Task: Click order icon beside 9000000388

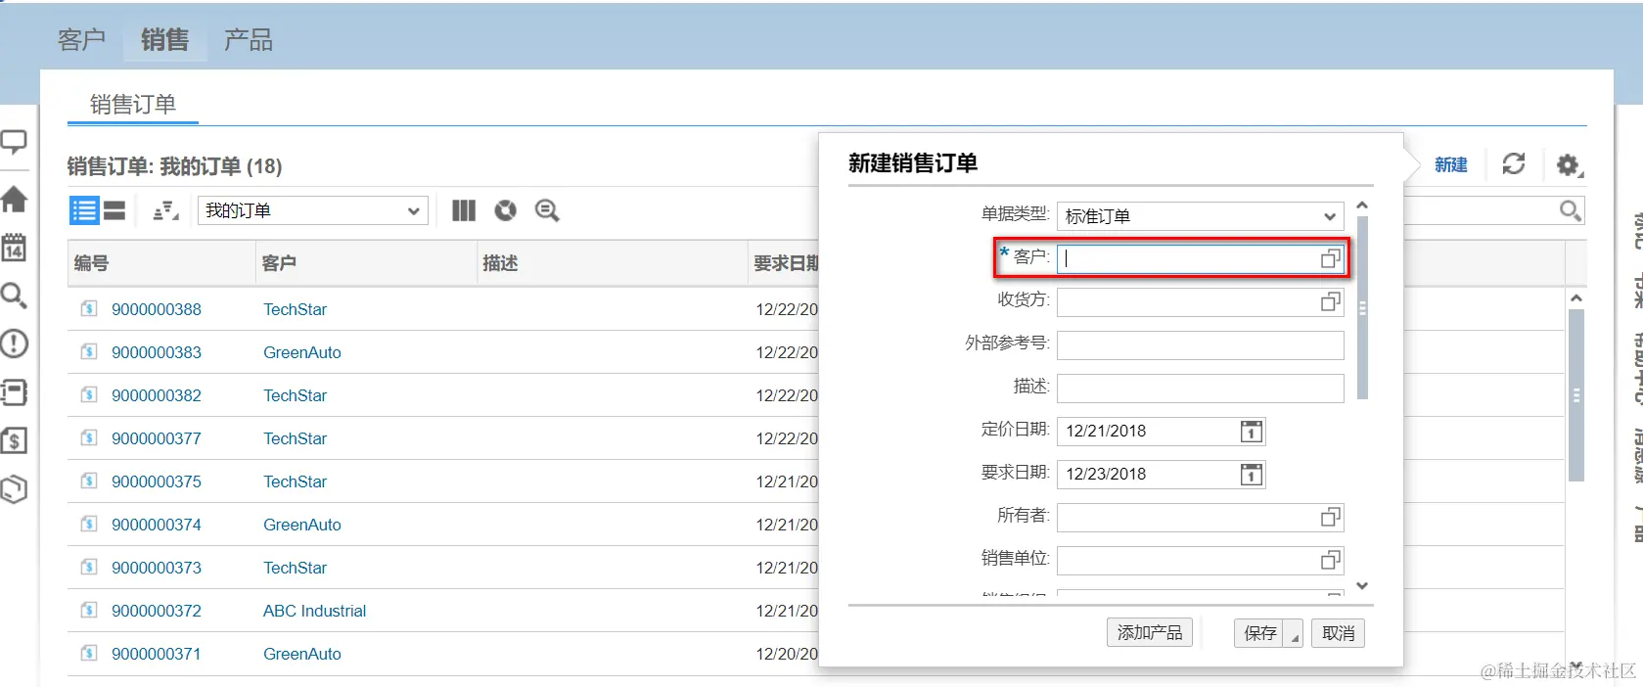Action: (x=89, y=309)
